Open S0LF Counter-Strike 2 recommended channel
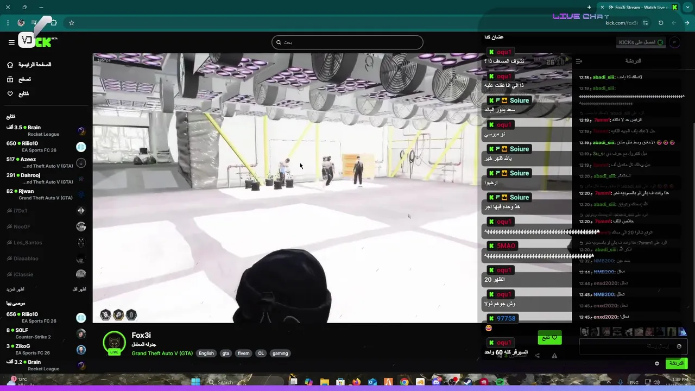 [46, 333]
